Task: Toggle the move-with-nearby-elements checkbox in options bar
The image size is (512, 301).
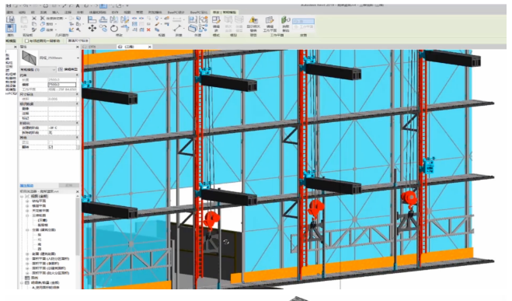Action: point(26,41)
